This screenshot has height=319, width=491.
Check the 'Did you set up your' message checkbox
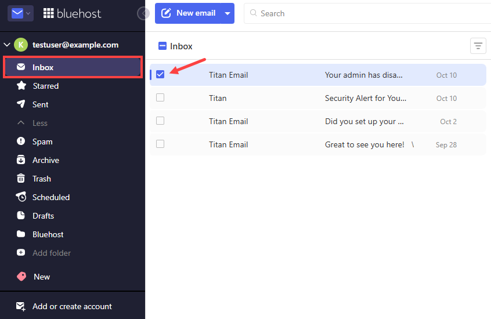click(x=160, y=121)
